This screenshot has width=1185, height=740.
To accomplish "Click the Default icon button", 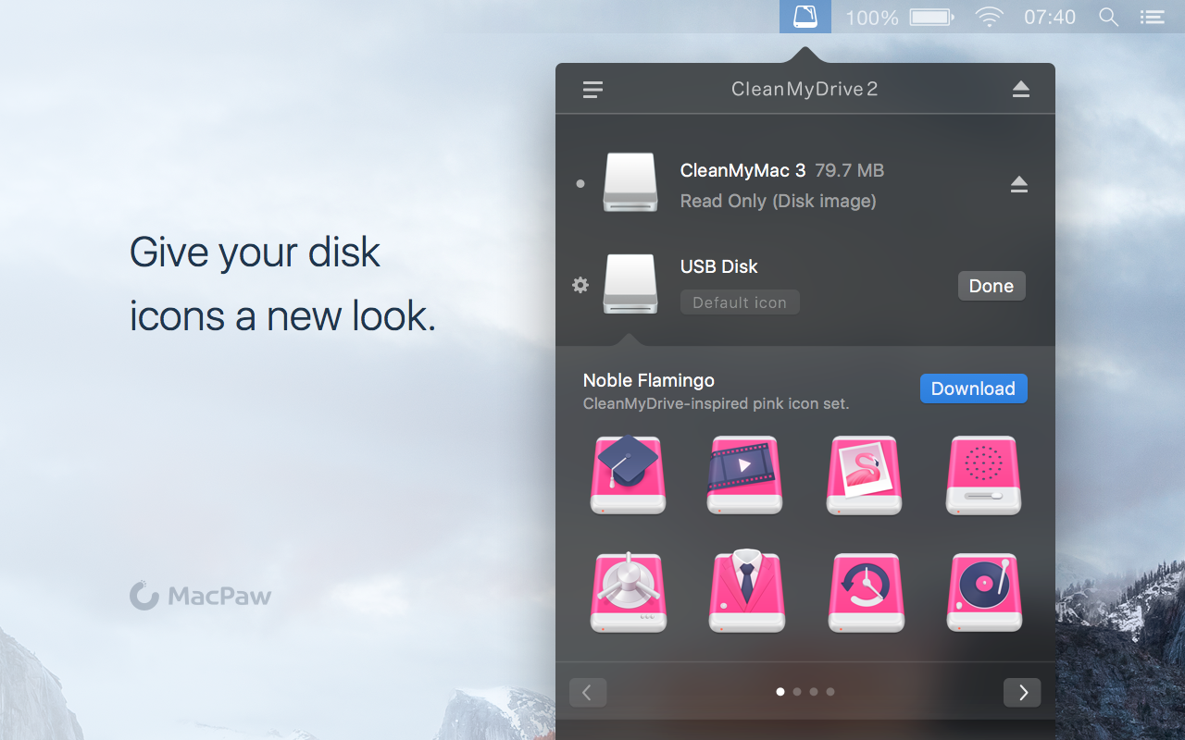I will [x=740, y=302].
